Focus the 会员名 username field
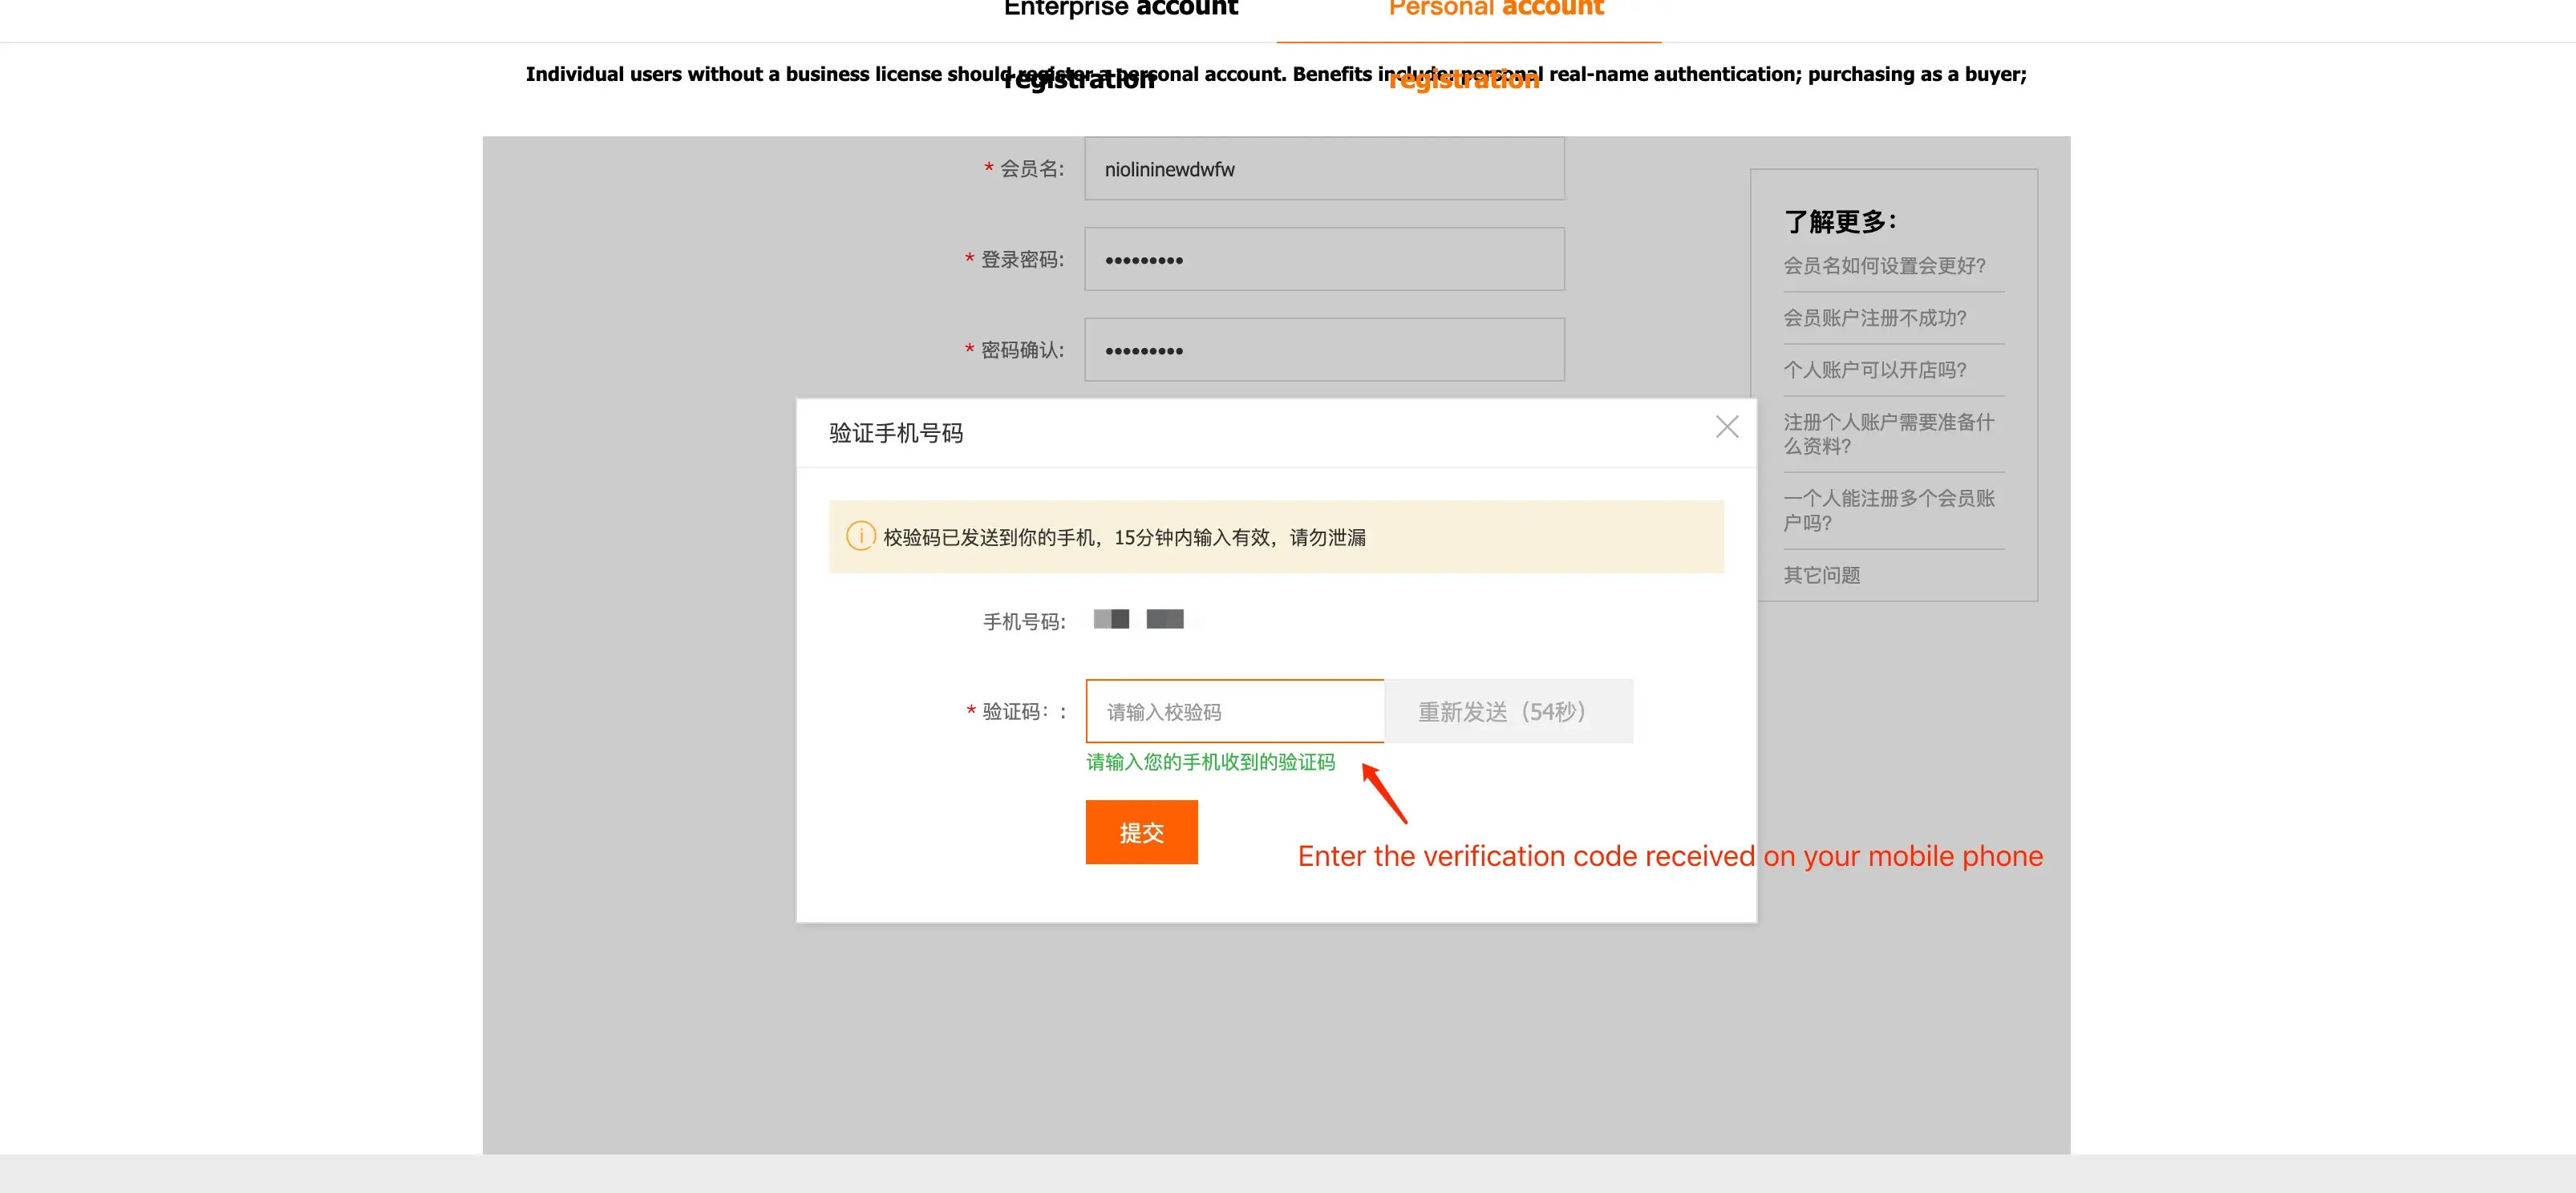Image resolution: width=2576 pixels, height=1193 pixels. click(x=1324, y=169)
